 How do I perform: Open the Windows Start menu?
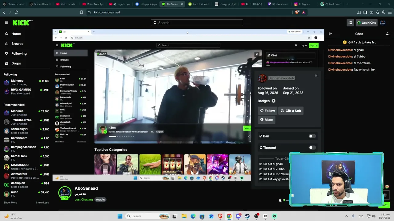[120, 216]
